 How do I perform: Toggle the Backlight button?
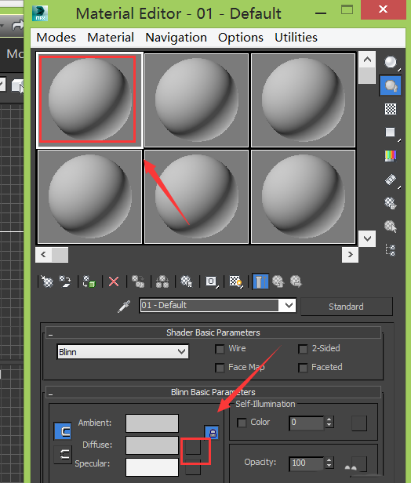coord(391,85)
